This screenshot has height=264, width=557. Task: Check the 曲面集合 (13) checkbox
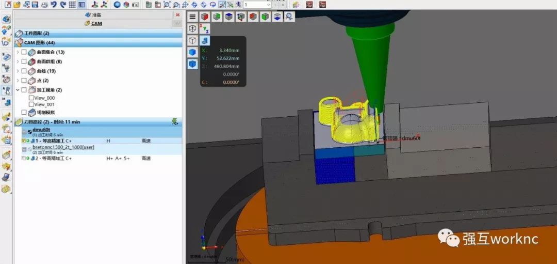point(24,52)
